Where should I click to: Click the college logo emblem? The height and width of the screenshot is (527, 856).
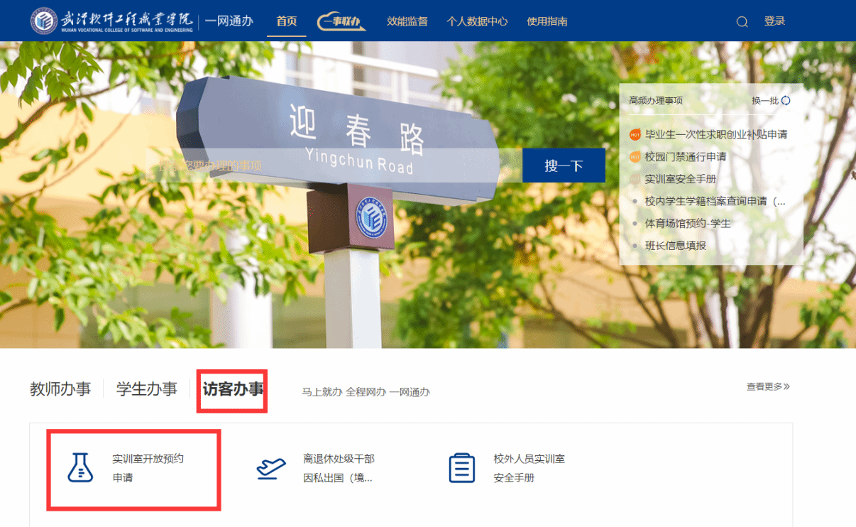43,21
